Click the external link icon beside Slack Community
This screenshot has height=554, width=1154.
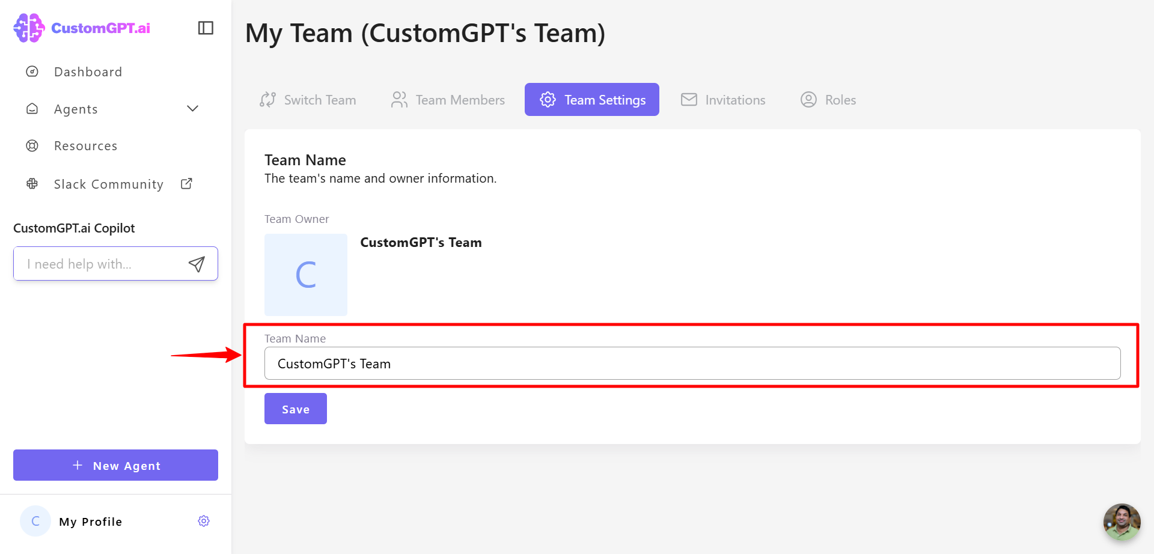pyautogui.click(x=186, y=183)
